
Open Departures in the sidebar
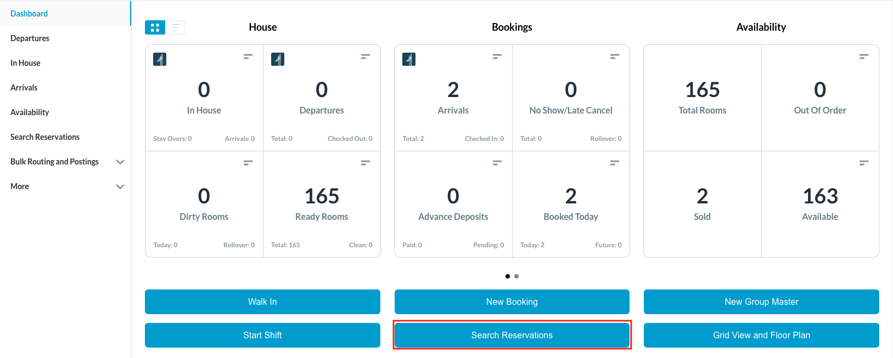coord(30,38)
